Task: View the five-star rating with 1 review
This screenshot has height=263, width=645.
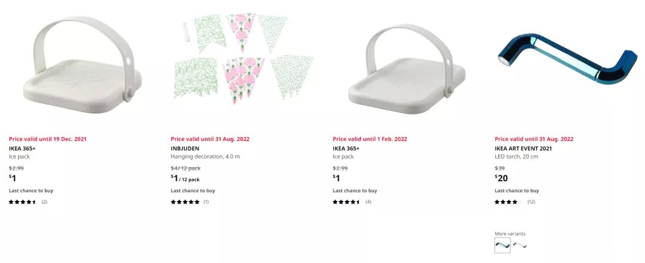Action: pos(190,202)
